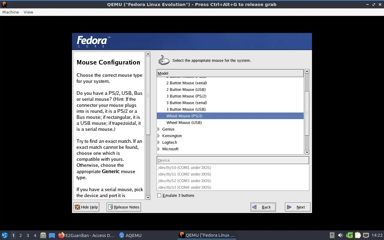Image resolution: width=384 pixels, height=240 pixels.
Task: Open the QEMU Machine menu
Action: click(10, 12)
